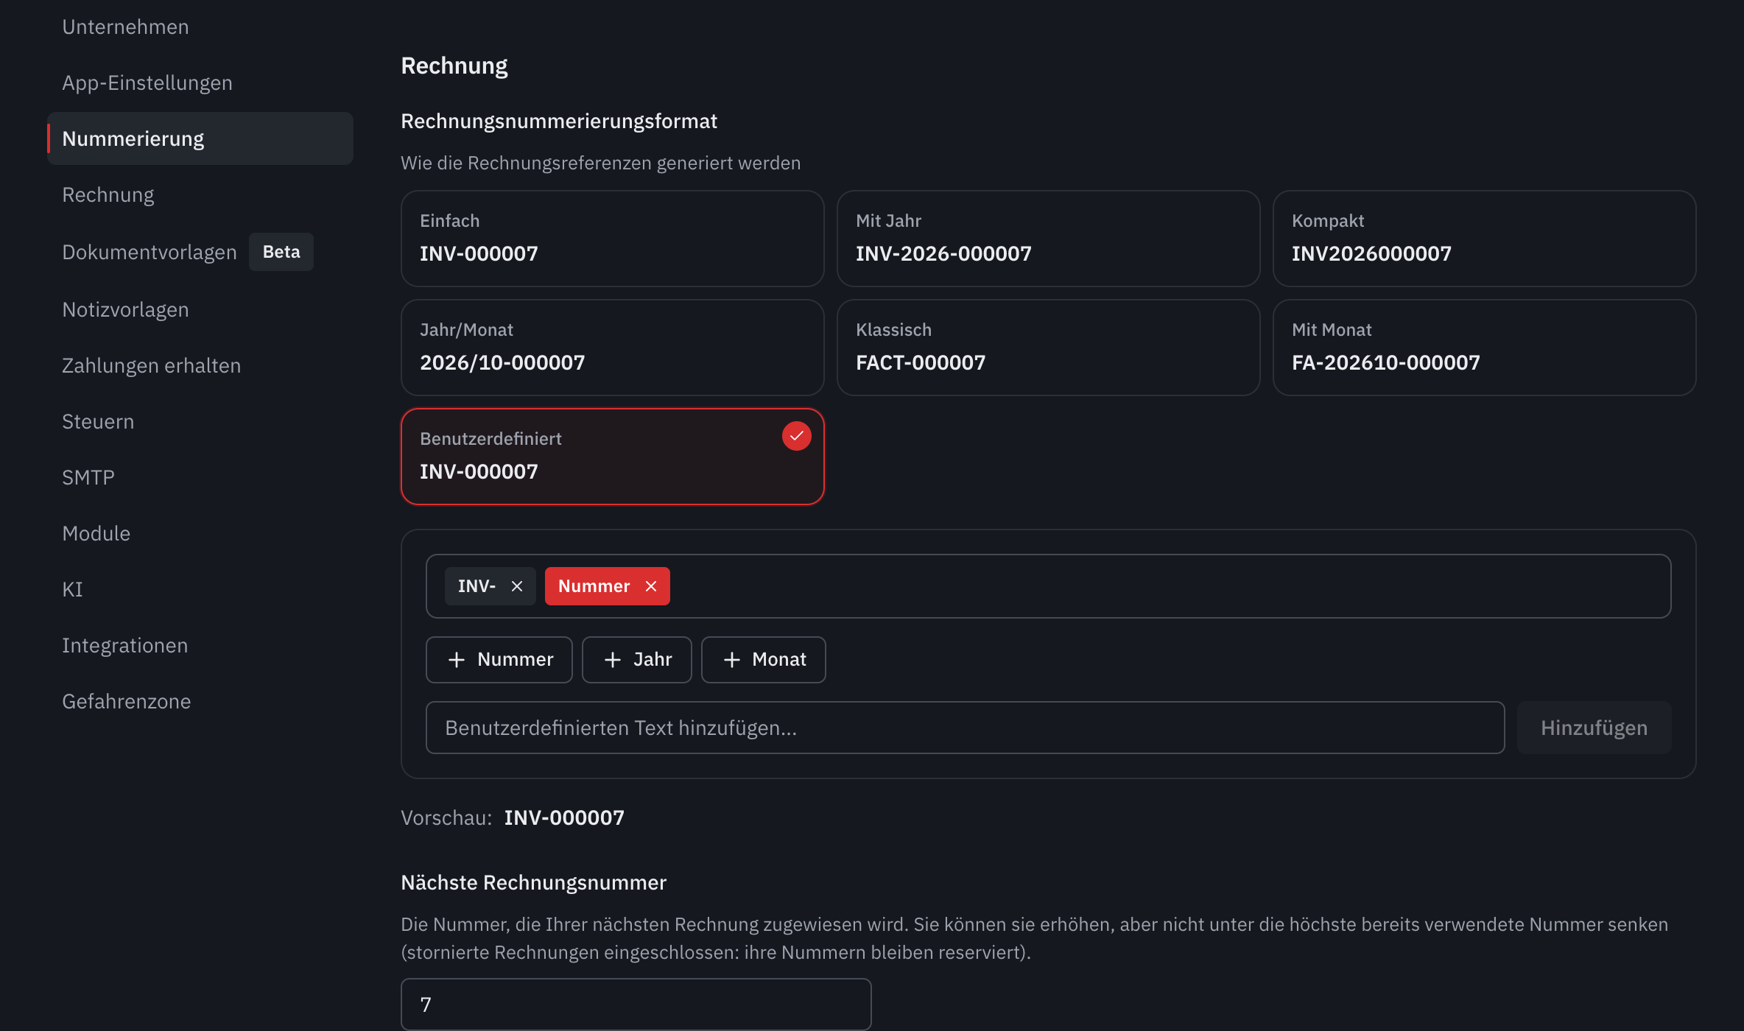Click the red Nummer token label
The height and width of the screenshot is (1031, 1744).
594,586
